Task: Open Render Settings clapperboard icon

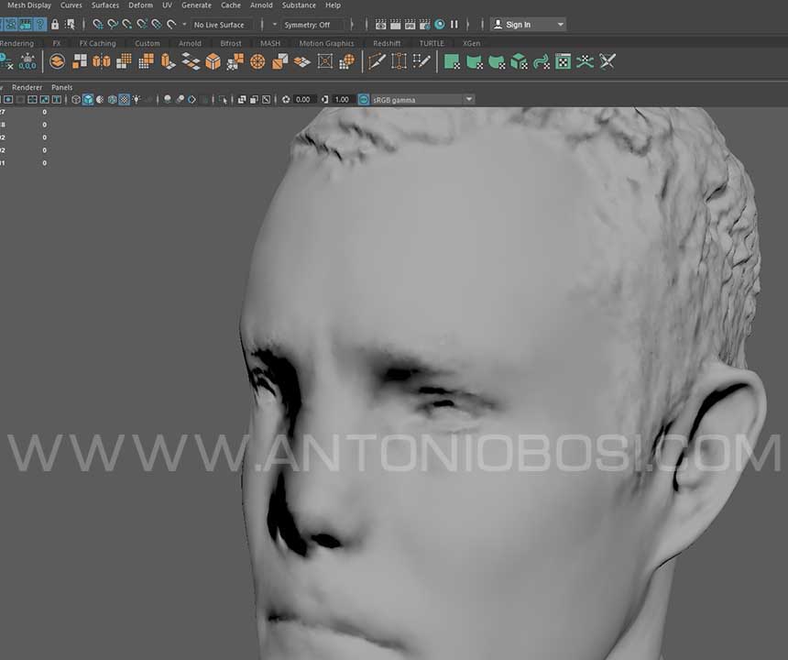Action: [x=424, y=24]
